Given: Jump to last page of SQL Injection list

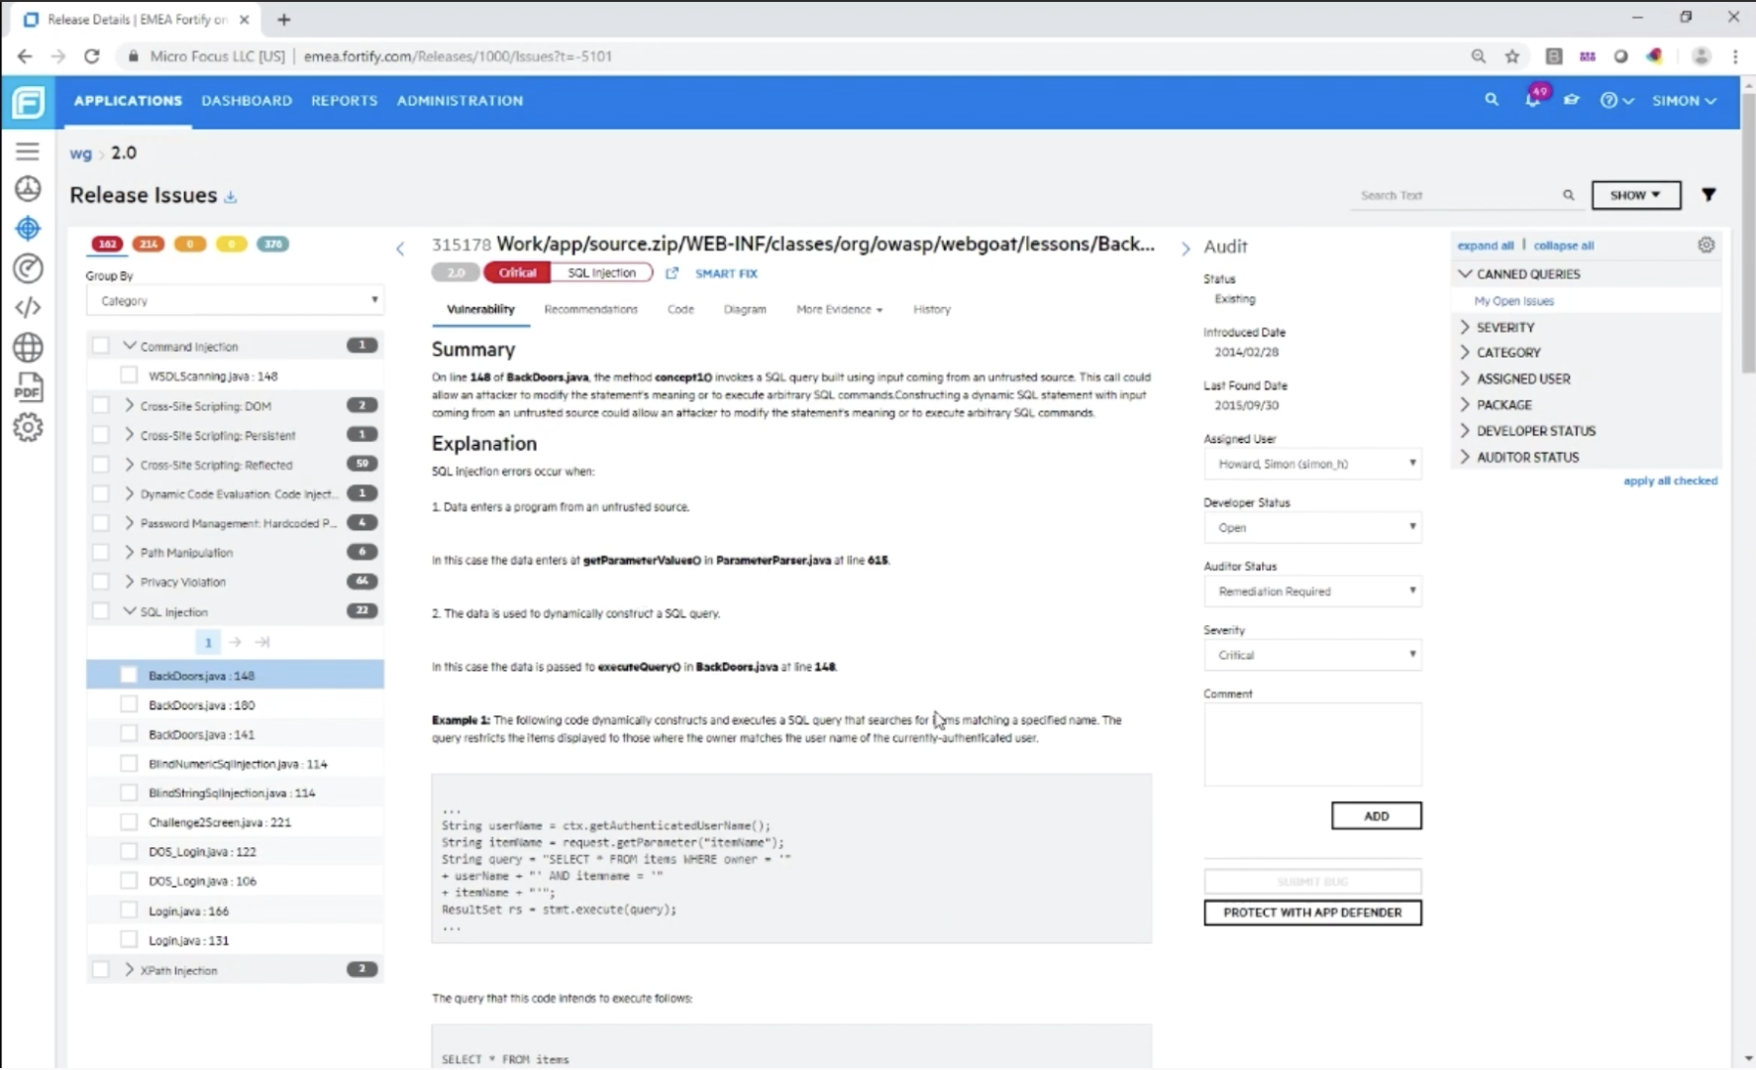Looking at the screenshot, I should (262, 642).
